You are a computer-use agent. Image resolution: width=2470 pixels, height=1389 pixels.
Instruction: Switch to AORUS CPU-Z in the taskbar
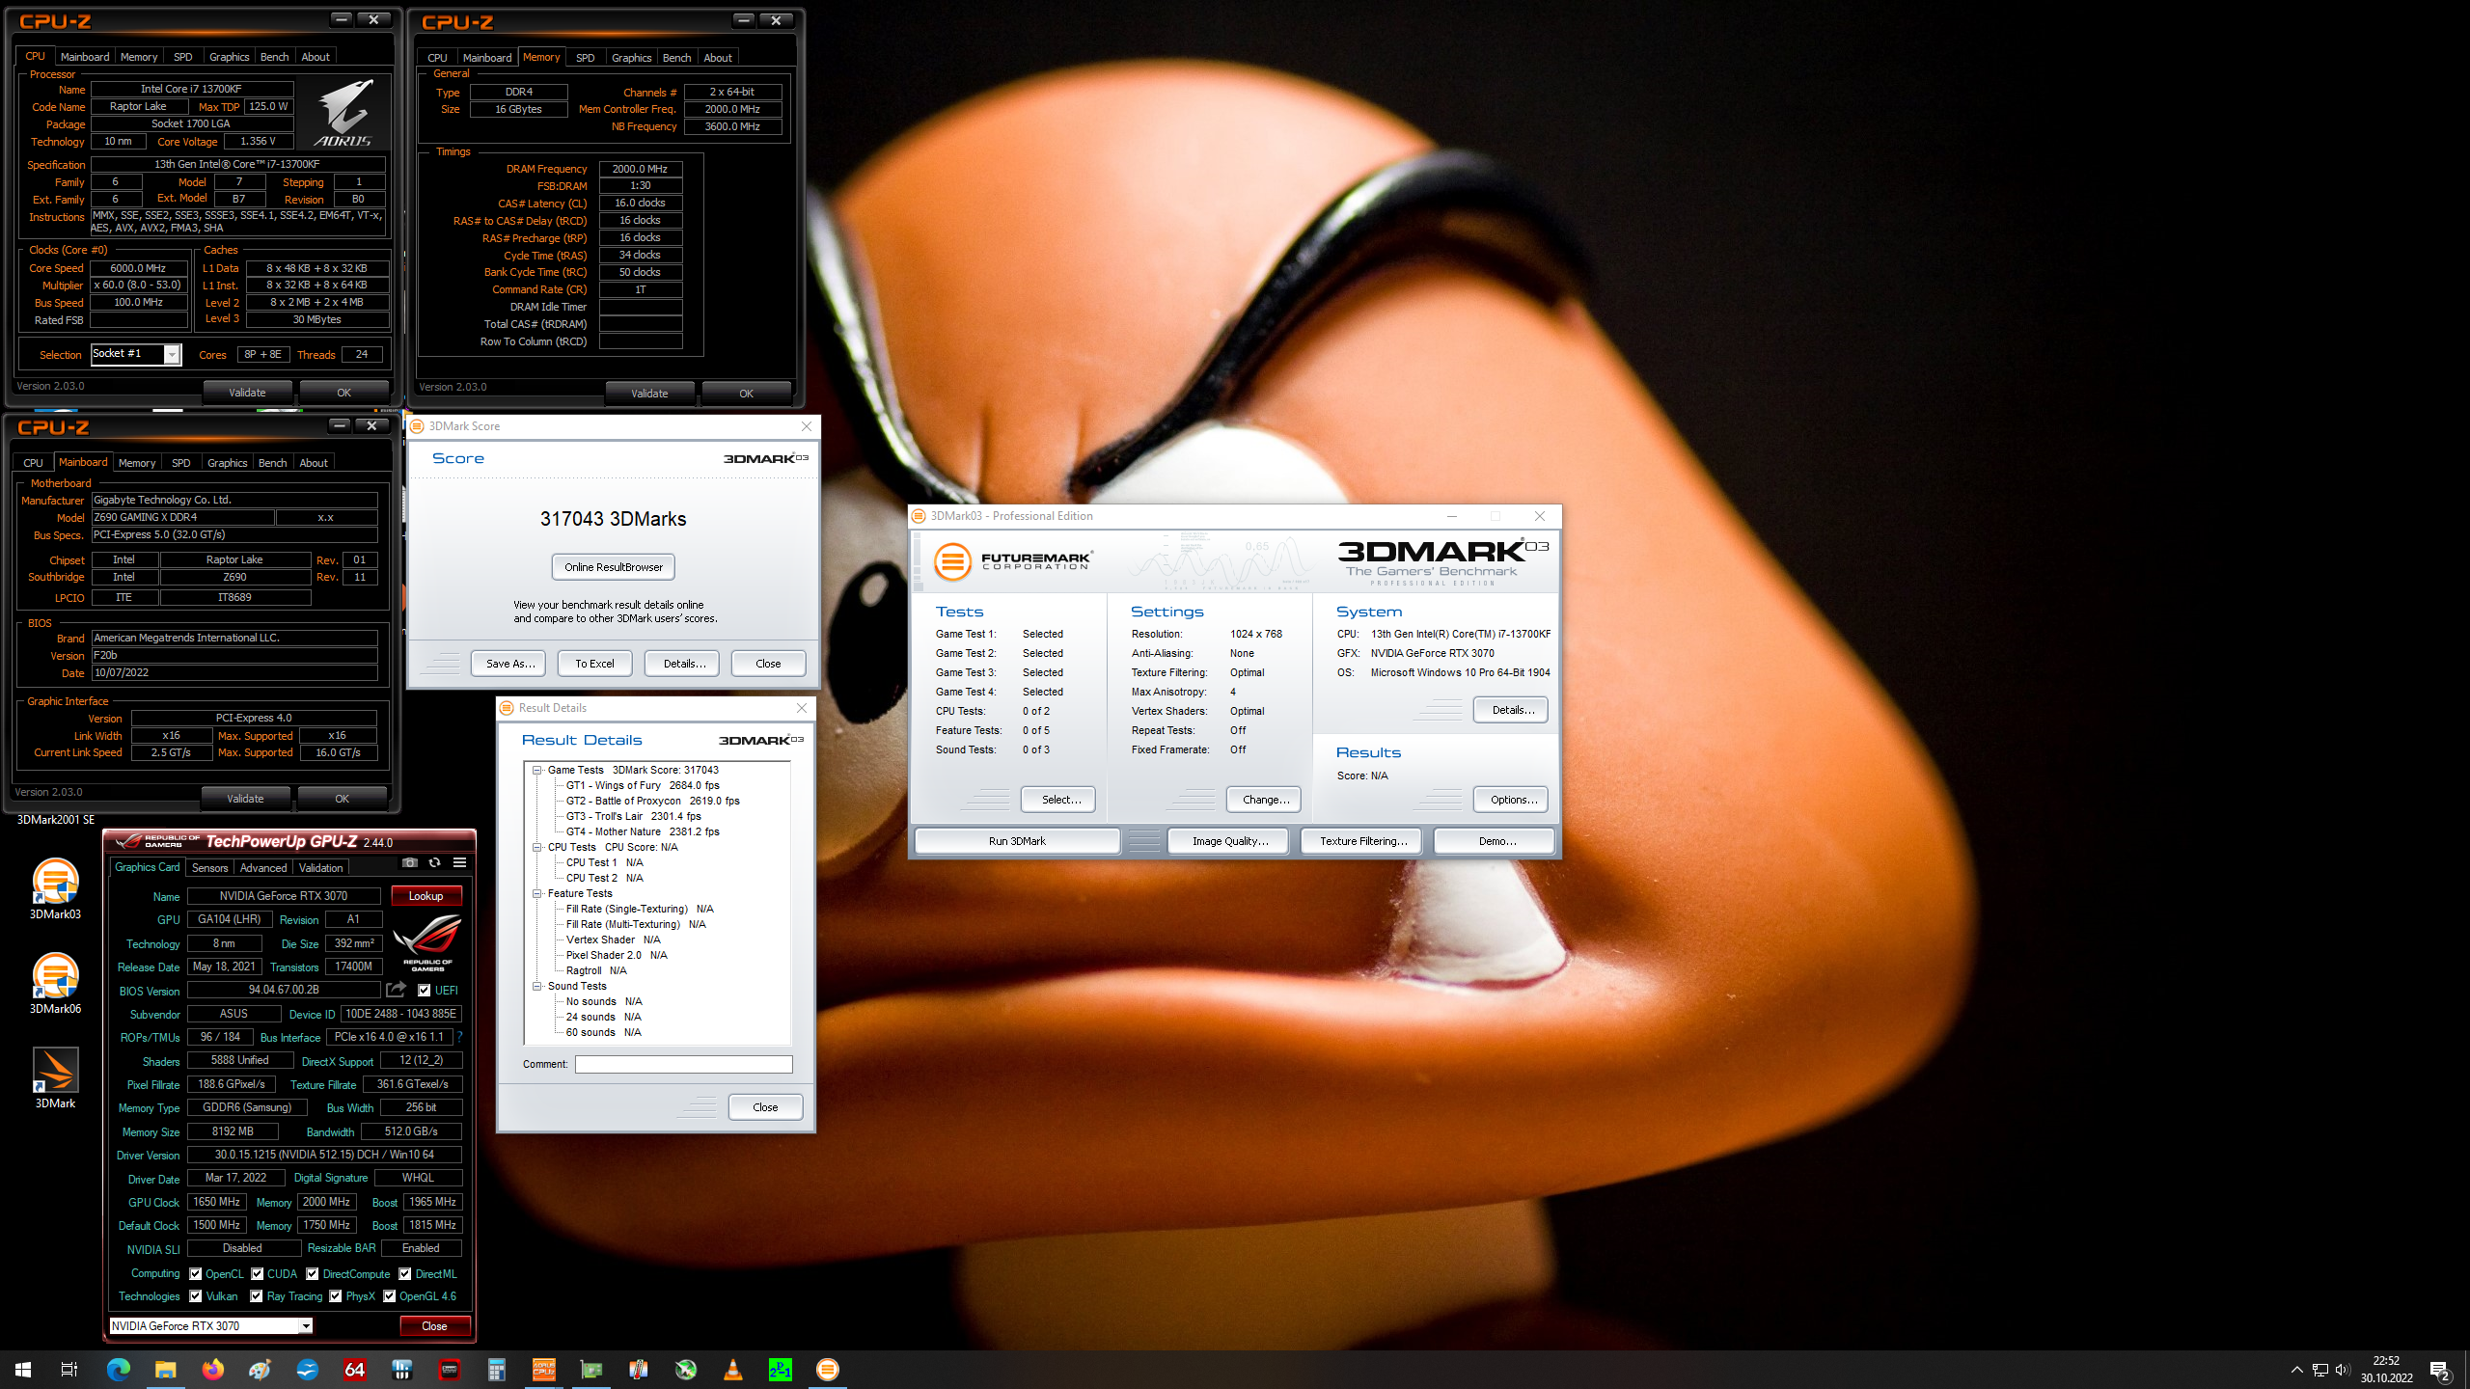point(543,1370)
